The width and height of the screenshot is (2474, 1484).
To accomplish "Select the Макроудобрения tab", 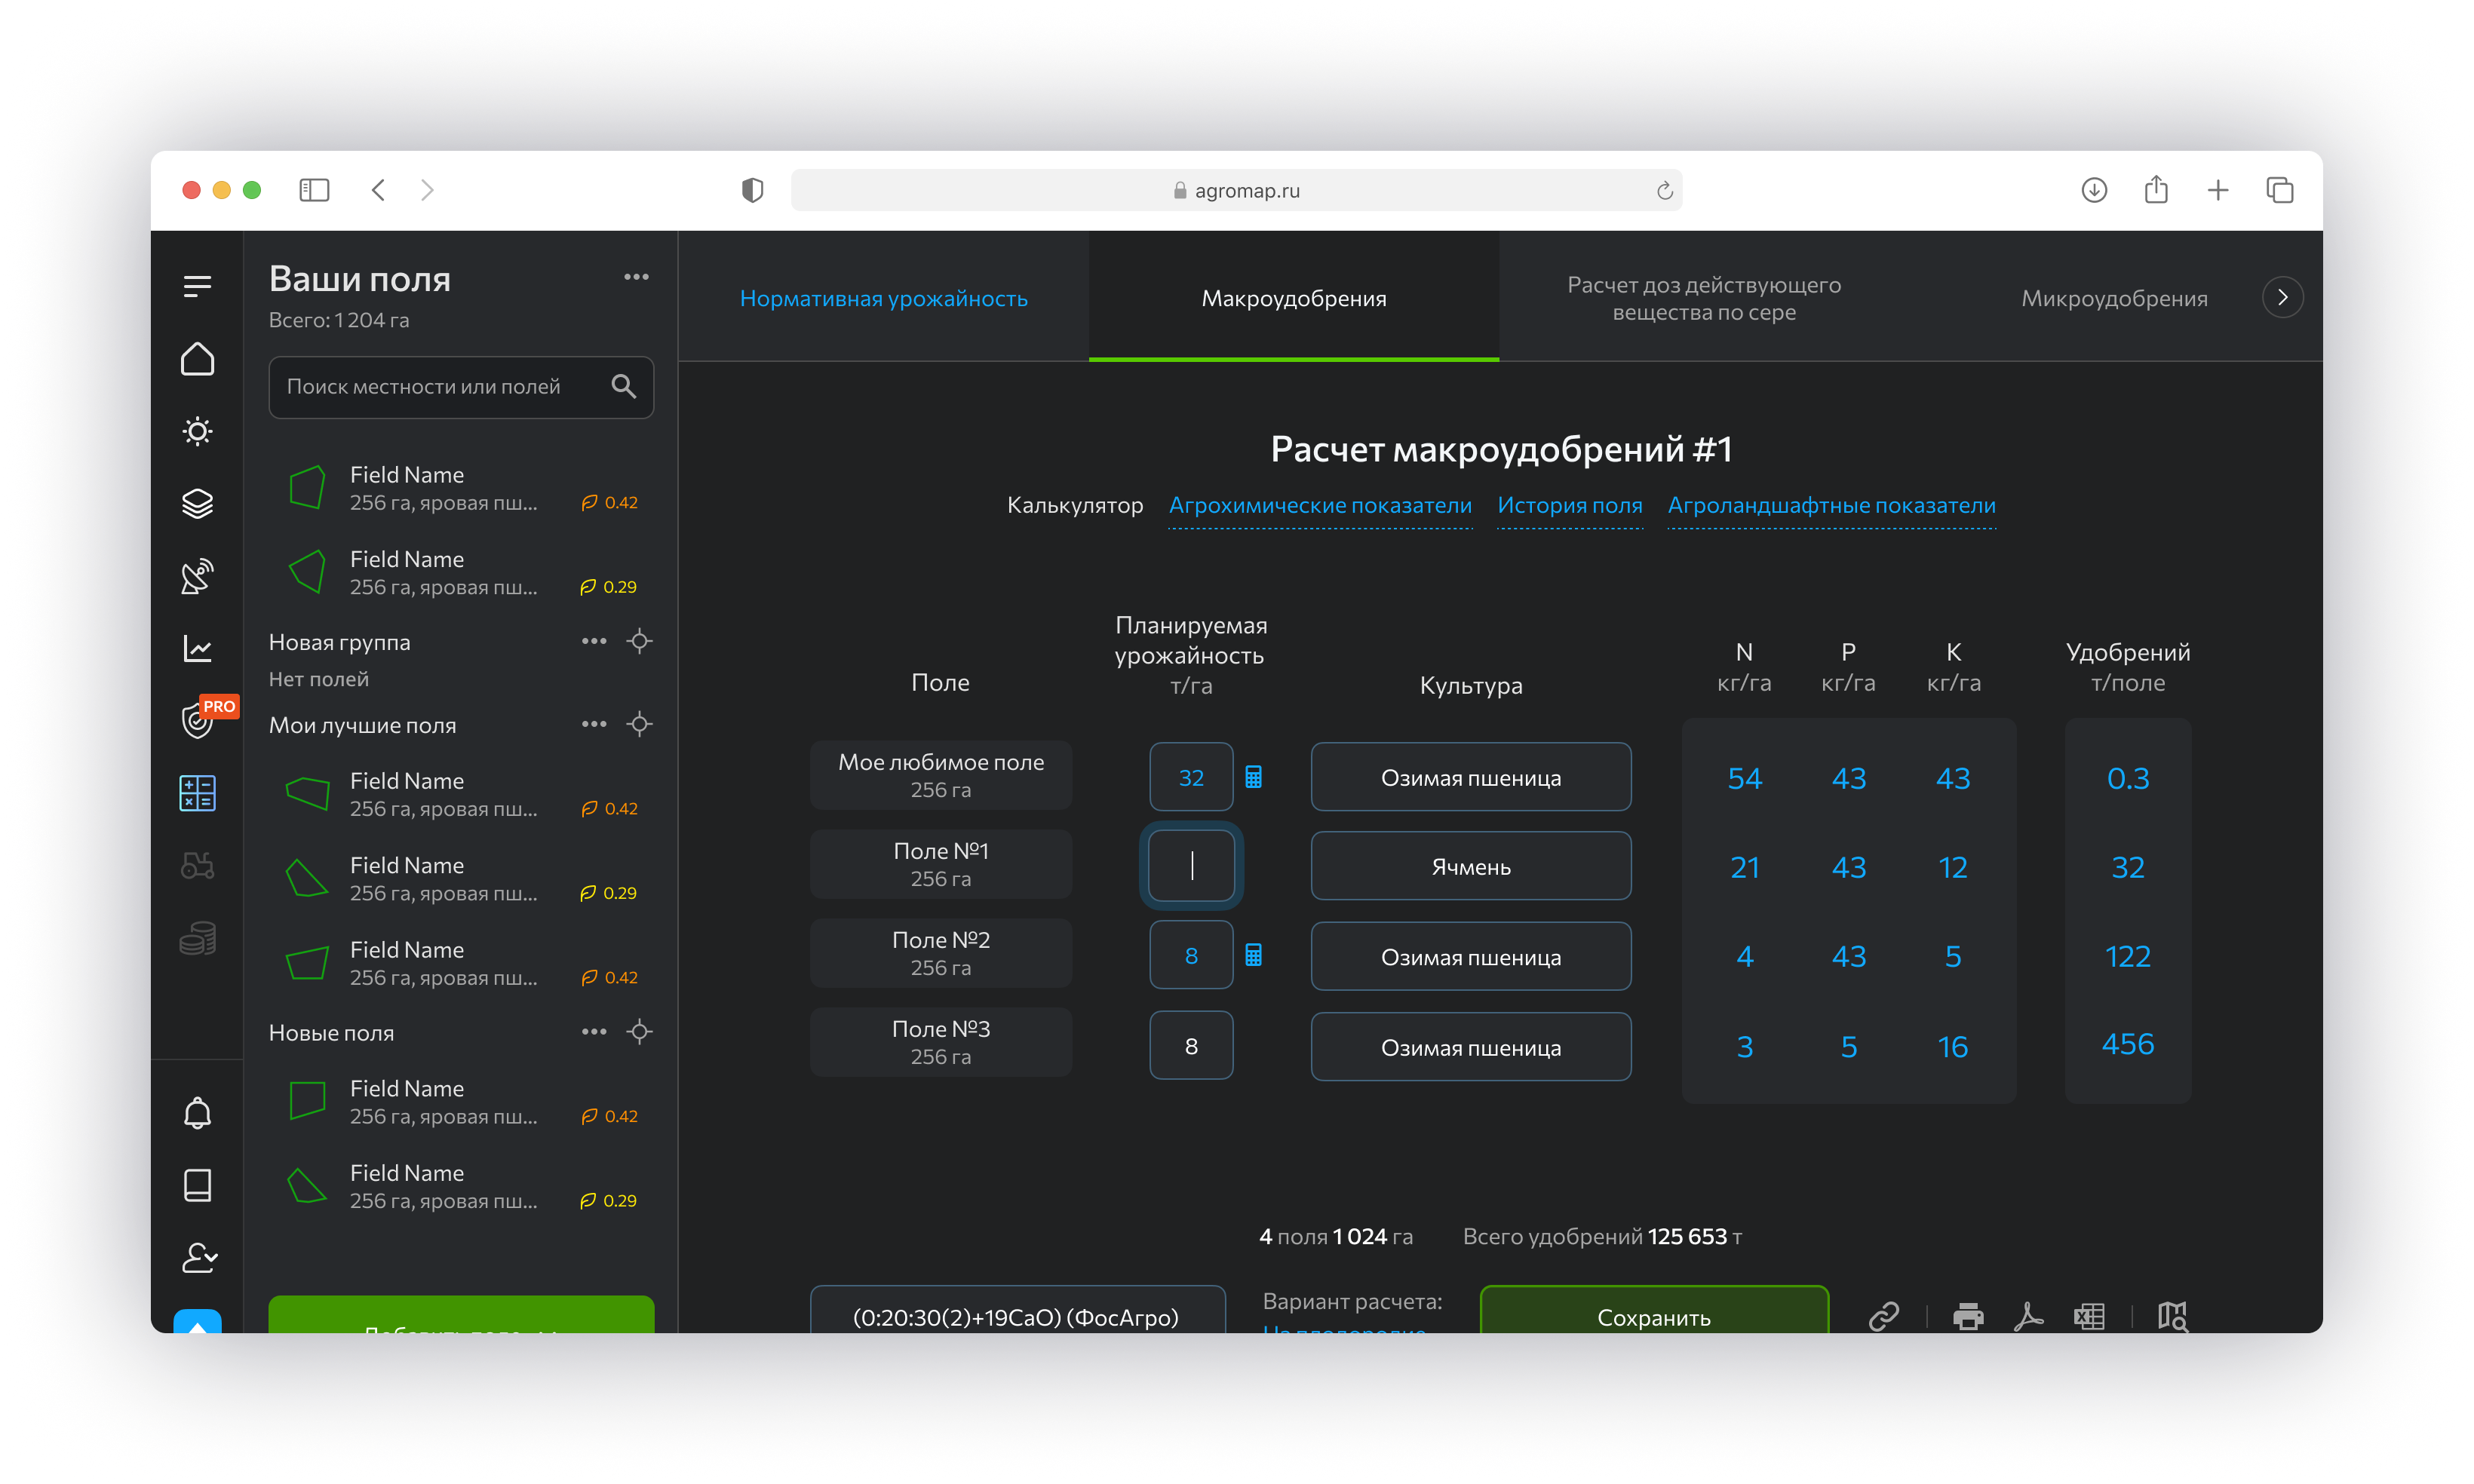I will click(x=1294, y=298).
